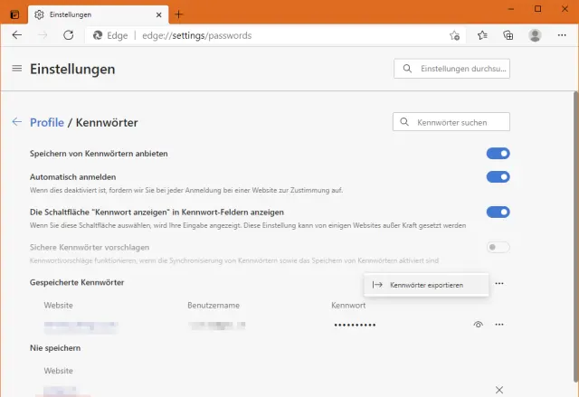The width and height of the screenshot is (579, 397).
Task: Add page to favorites star icon
Action: 454,35
